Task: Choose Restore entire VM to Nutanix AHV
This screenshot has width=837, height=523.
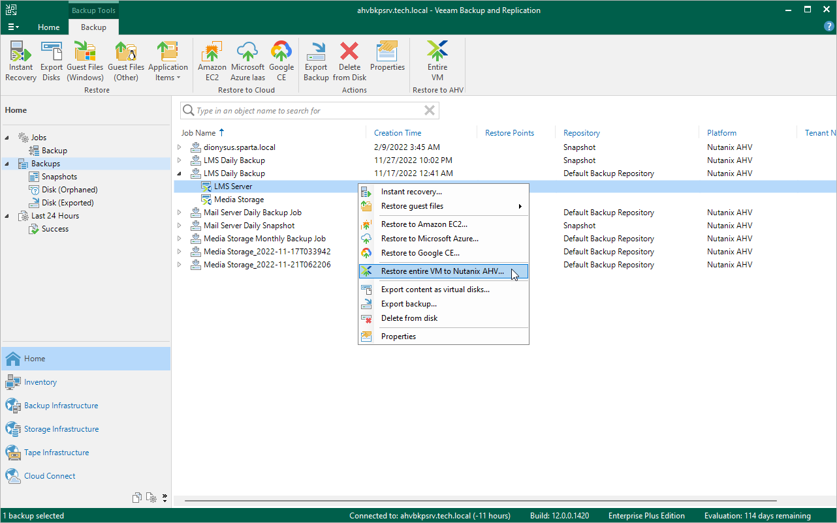Action: (x=443, y=271)
